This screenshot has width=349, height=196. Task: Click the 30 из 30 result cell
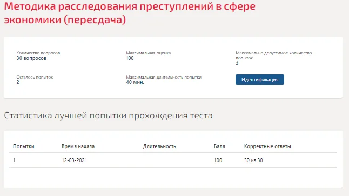[x=253, y=160]
